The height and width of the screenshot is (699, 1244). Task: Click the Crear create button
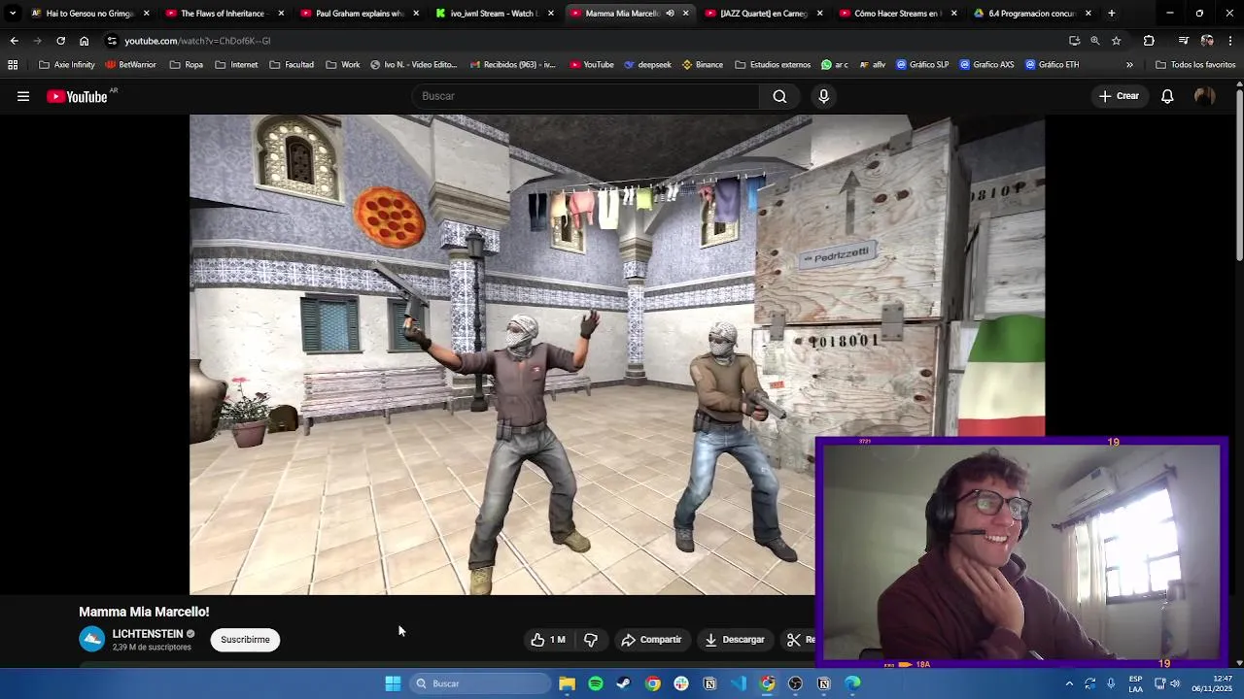(x=1119, y=96)
